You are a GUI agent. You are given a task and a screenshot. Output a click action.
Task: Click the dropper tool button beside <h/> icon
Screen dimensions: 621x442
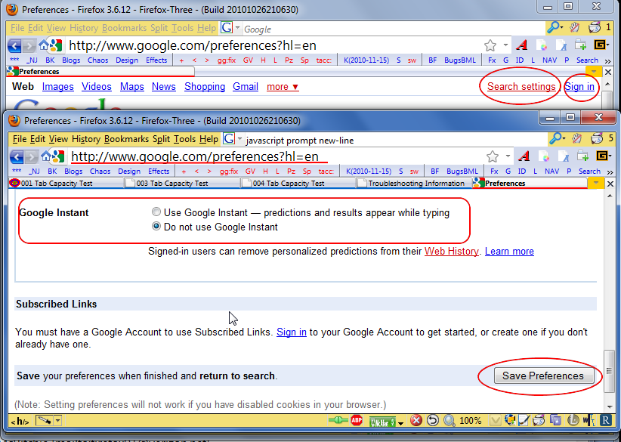pyautogui.click(x=44, y=421)
